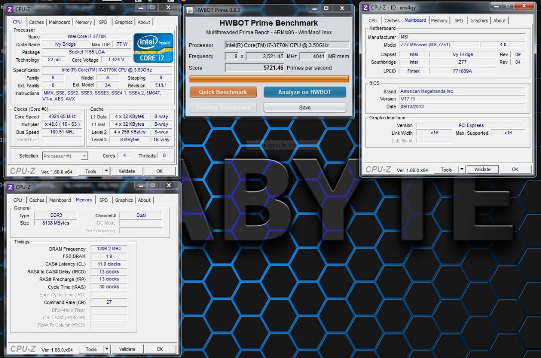The width and height of the screenshot is (541, 358).
Task: Click the 3,521.45 MHz frequency field
Action: [265, 56]
